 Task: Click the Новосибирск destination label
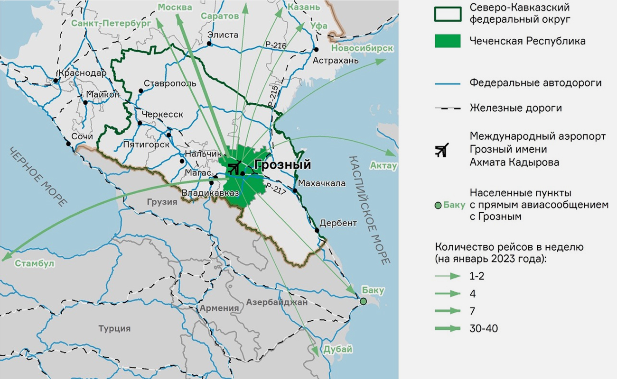pyautogui.click(x=363, y=48)
